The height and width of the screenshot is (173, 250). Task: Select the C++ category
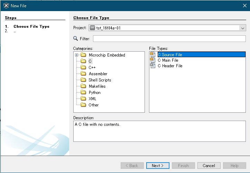coord(92,67)
